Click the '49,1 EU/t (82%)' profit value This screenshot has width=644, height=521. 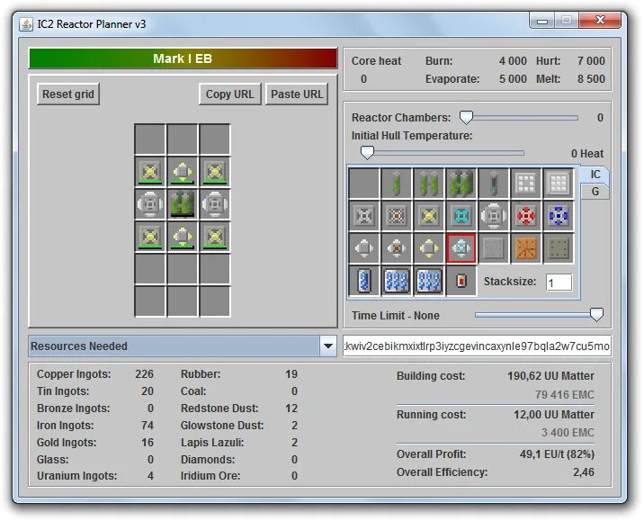point(557,454)
